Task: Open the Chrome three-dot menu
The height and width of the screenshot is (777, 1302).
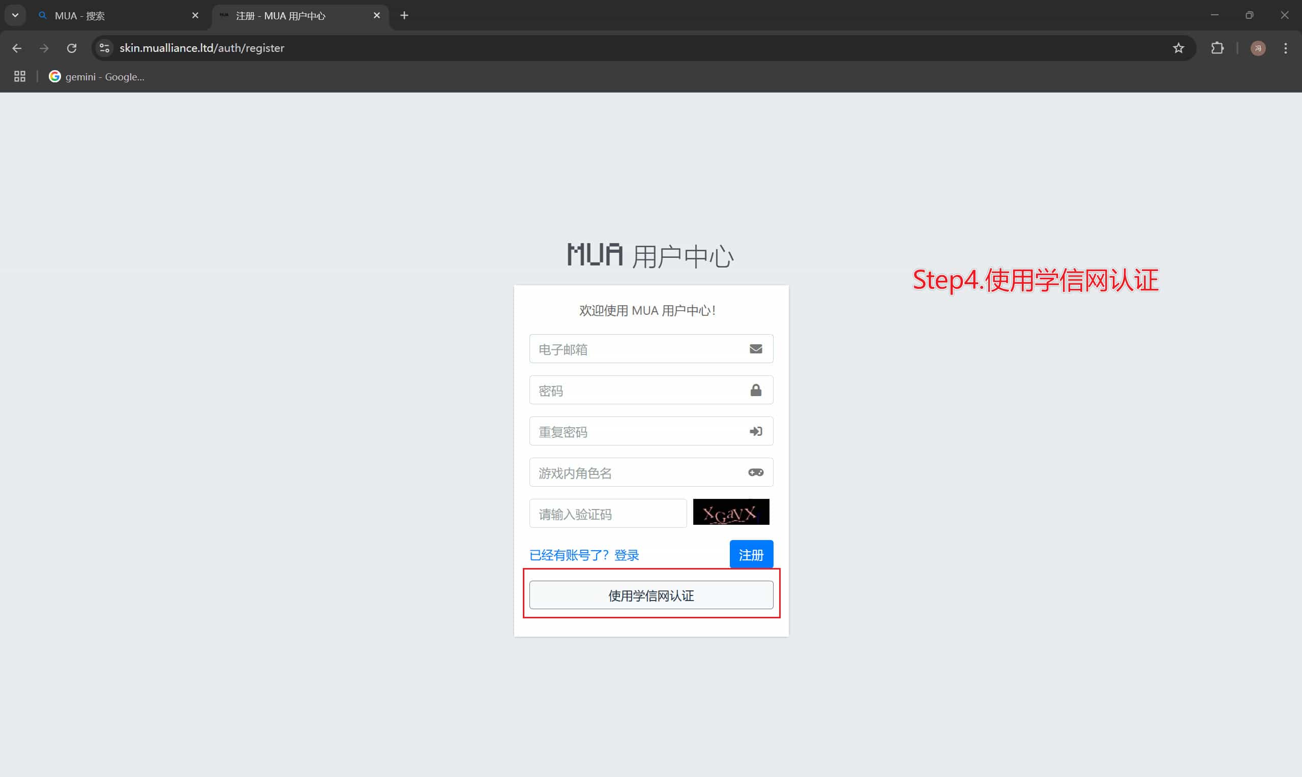Action: click(1285, 48)
